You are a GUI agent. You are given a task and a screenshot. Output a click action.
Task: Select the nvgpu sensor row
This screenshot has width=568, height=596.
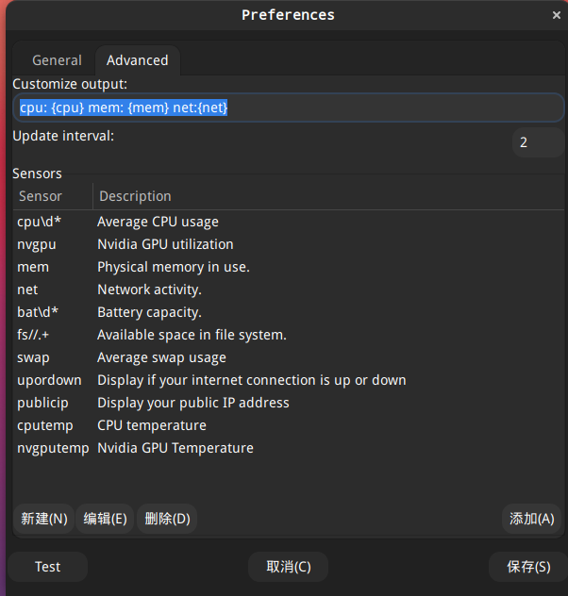(289, 244)
